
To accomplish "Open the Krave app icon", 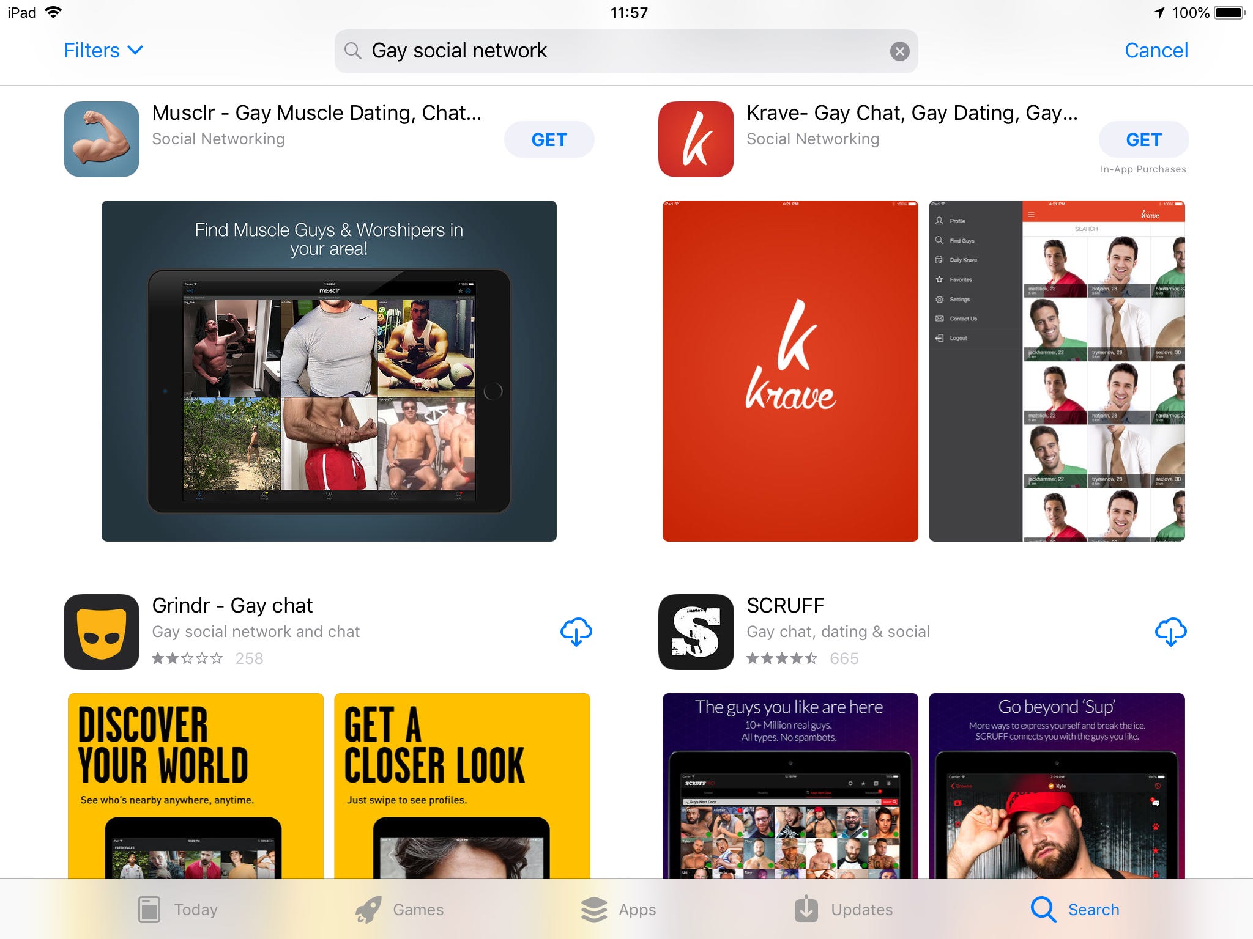I will [696, 139].
